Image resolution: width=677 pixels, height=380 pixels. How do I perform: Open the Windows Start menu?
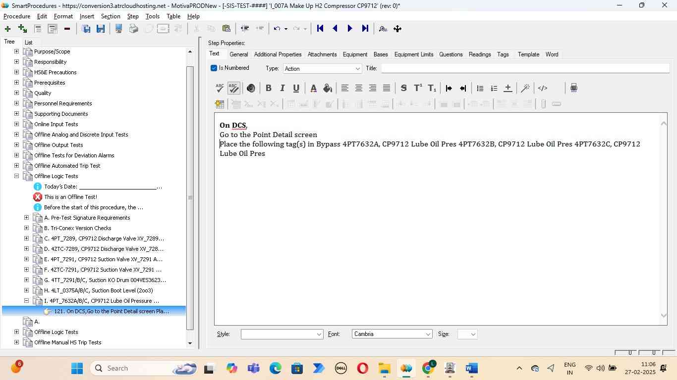pos(77,368)
